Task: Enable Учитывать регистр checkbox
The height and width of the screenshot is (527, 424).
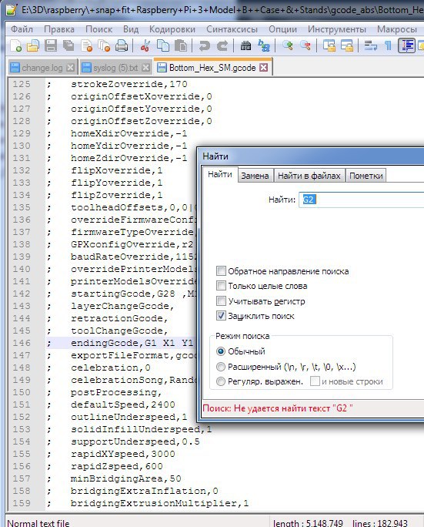Action: pos(221,300)
